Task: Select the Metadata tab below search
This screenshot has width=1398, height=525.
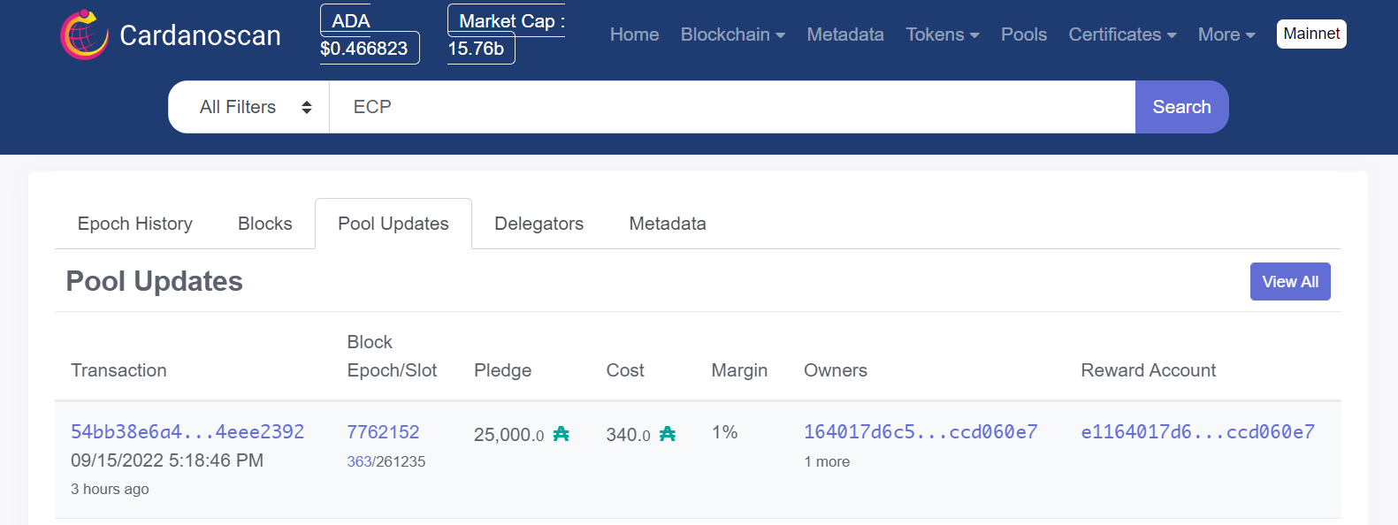Action: click(x=668, y=224)
